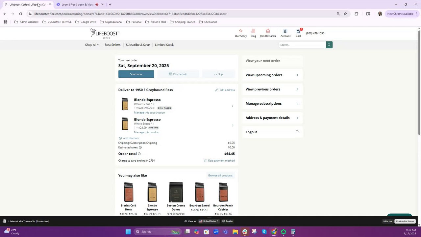This screenshot has width=421, height=237.
Task: Expand View previous orders
Action: click(272, 89)
